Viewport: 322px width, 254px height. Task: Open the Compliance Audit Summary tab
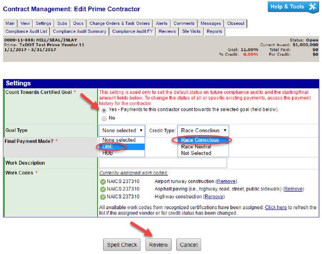[x=79, y=31]
